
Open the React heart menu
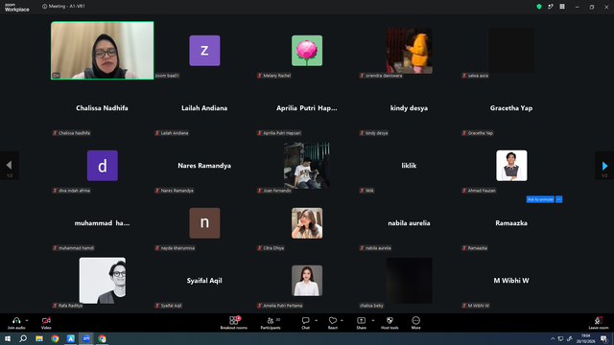click(x=333, y=320)
